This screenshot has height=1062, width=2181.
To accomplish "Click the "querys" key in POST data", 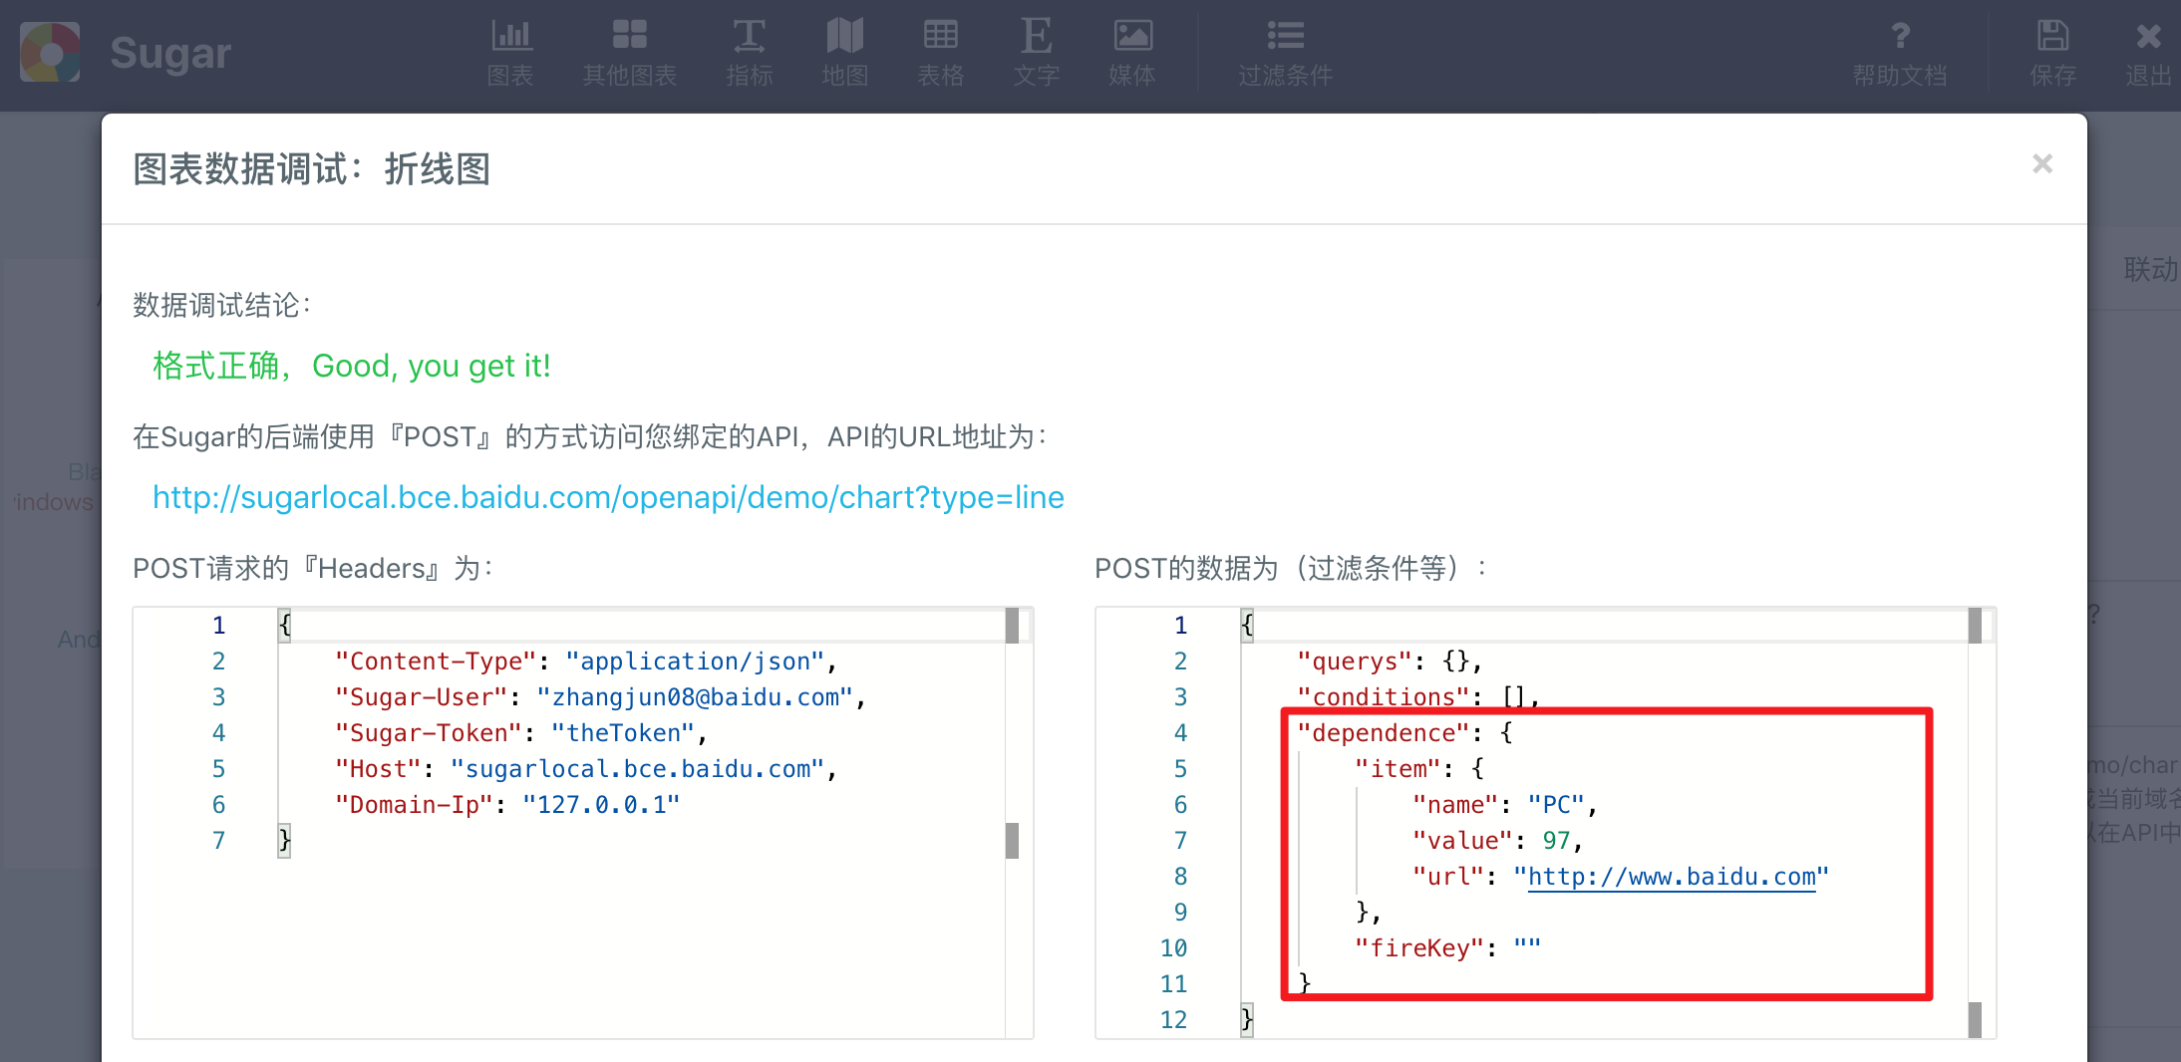I will point(1355,662).
